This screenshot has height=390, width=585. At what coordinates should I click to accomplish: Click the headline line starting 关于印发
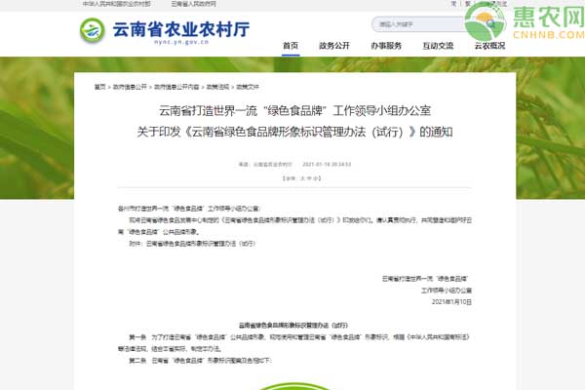click(x=294, y=132)
